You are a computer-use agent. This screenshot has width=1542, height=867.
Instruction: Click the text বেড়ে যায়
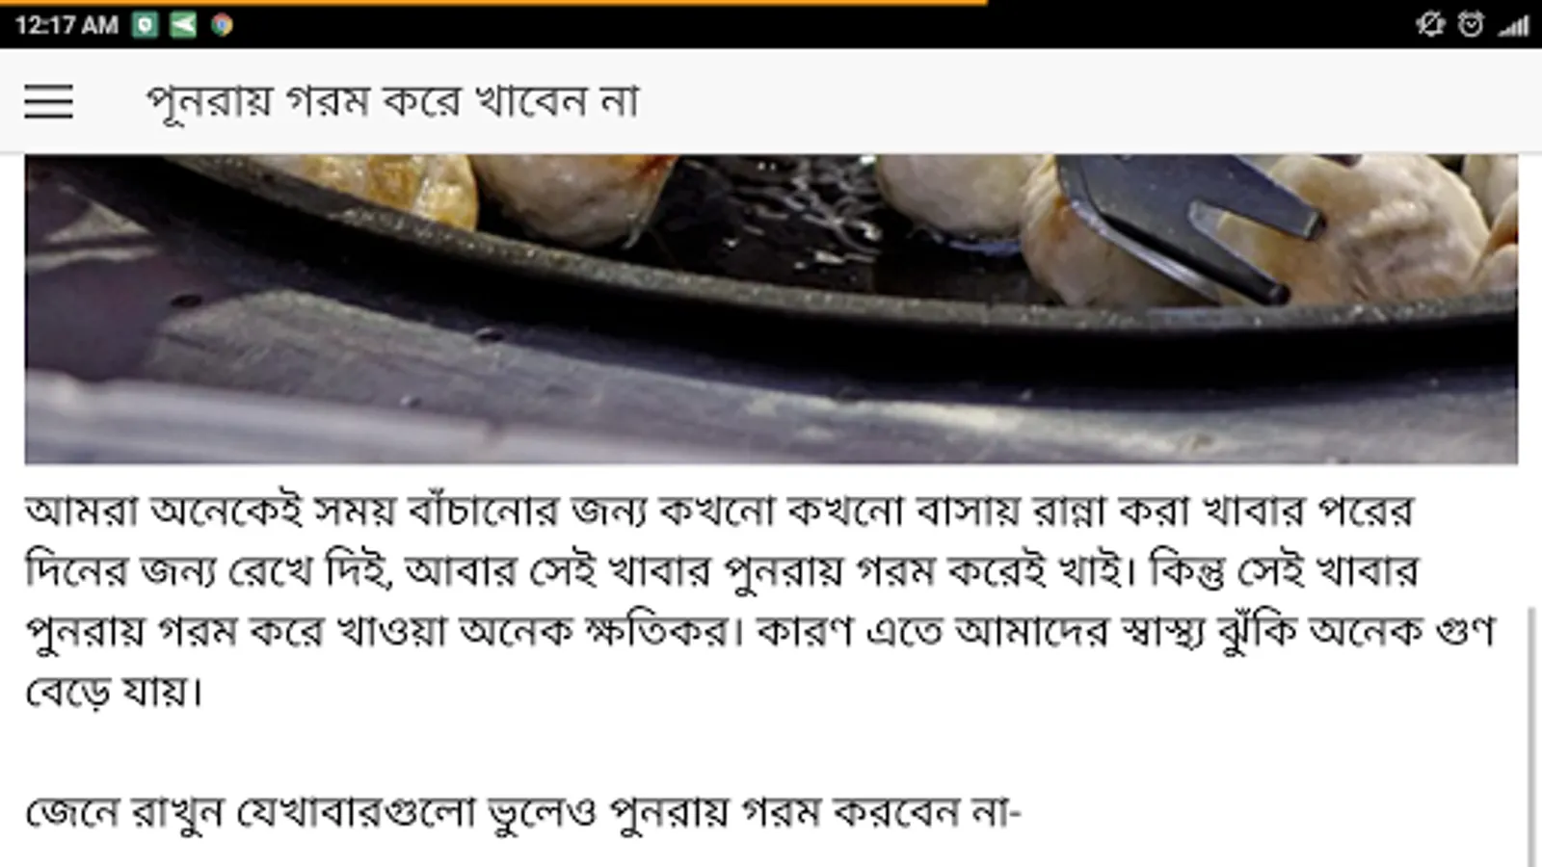coord(115,692)
